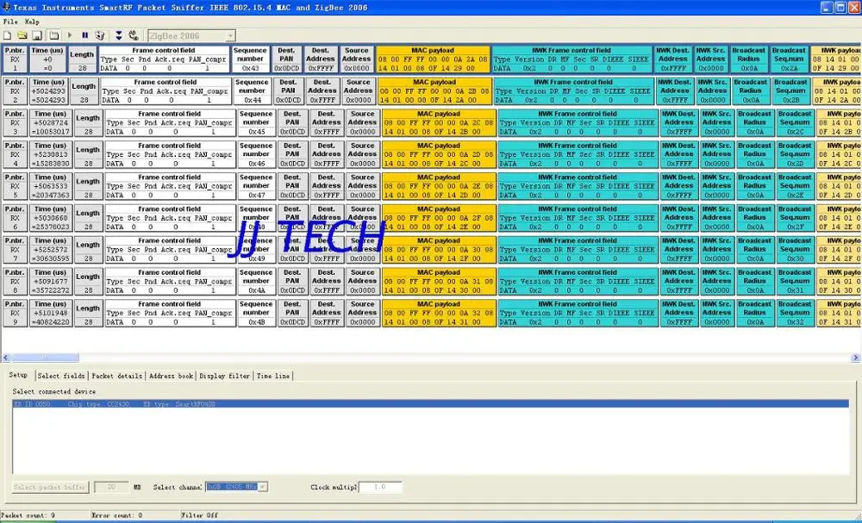Screen dimensions: 862x523
Task: Click the Clock multiplier input field
Action: [380, 488]
